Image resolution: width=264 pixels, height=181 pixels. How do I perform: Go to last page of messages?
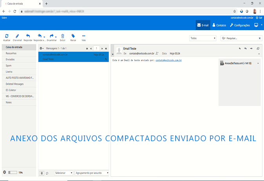click(x=106, y=49)
